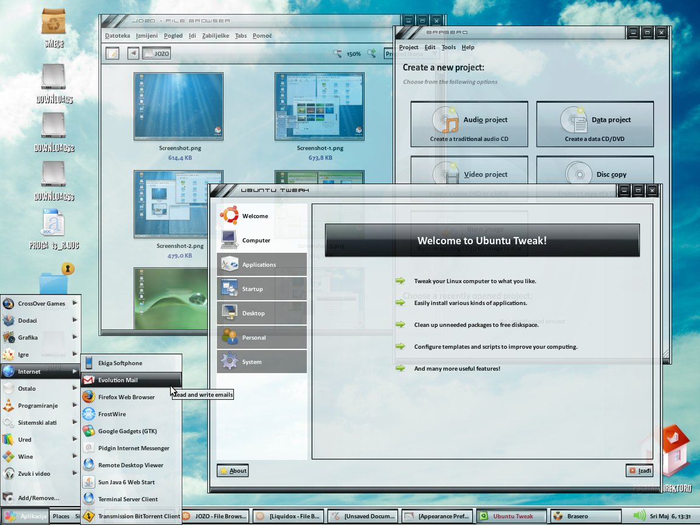700x525 pixels.
Task: Open the Downloads3 drive desktop icon
Action: tap(53, 174)
